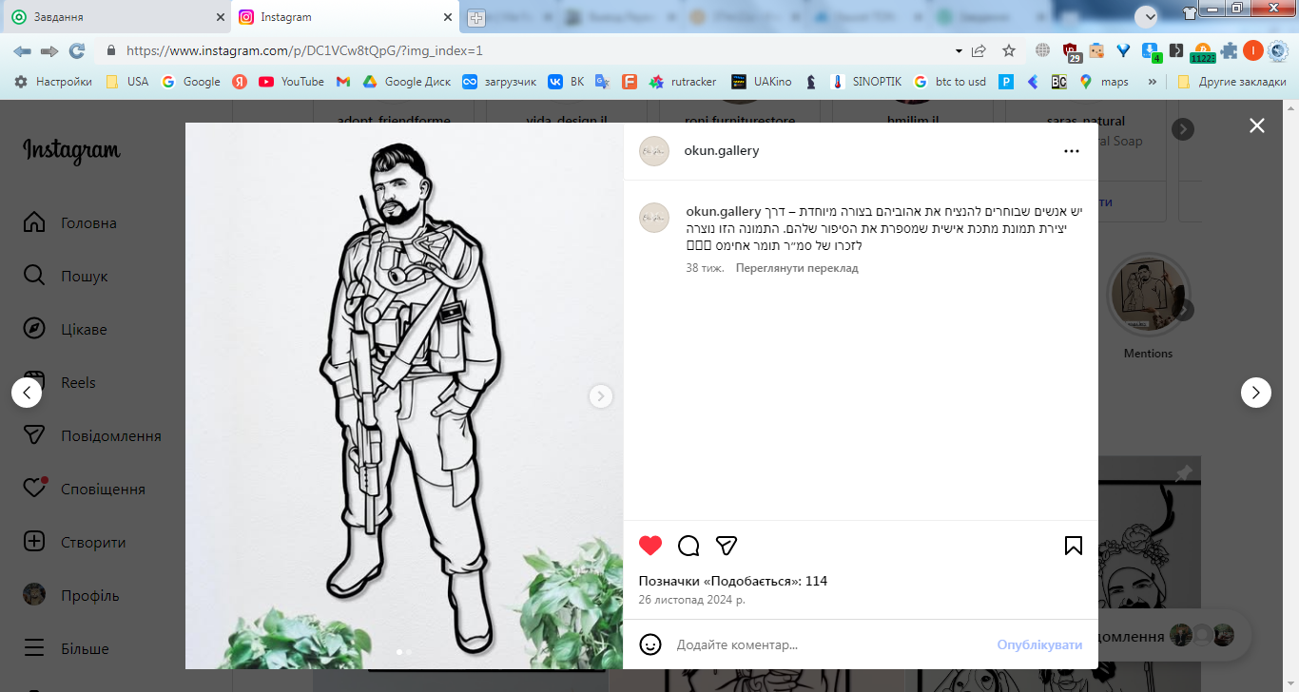
Task: Go to previous post arrow
Action: pyautogui.click(x=27, y=393)
